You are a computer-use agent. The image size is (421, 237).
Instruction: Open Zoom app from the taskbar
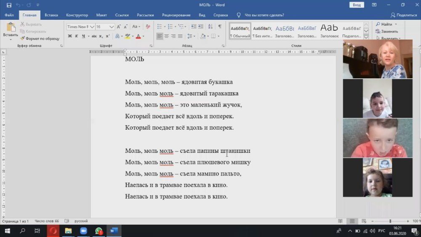[x=83, y=231]
